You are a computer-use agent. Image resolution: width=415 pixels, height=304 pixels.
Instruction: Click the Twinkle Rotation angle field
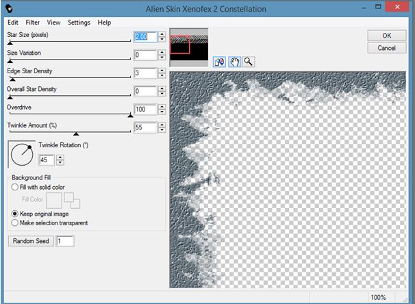pos(47,160)
